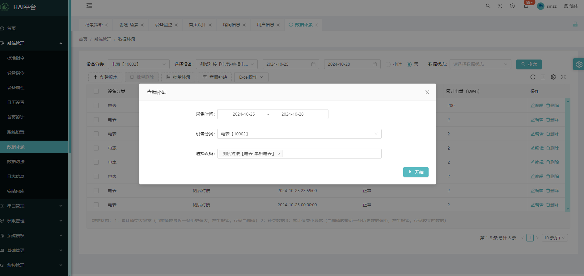Image resolution: width=584 pixels, height=276 pixels.
Task: Click the sidebar collapse icon in header
Action: (89, 6)
